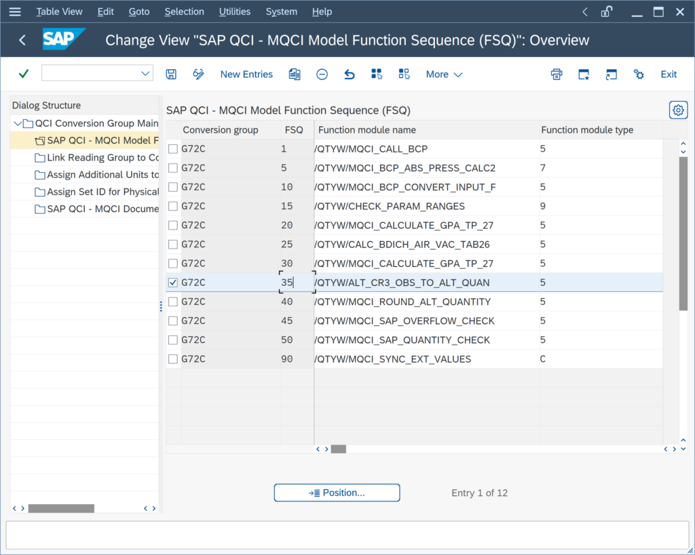Click folder icon of Assign Set ID for Physical

pyautogui.click(x=40, y=192)
